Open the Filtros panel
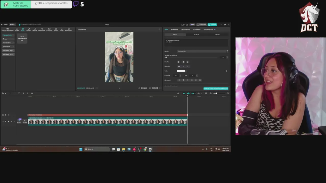Viewport: 326px width, 183px height. click(56, 29)
